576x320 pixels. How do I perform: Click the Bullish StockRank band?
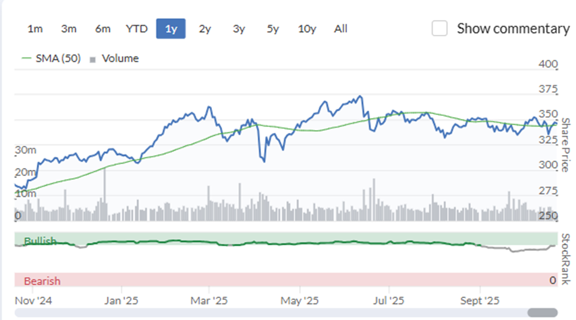click(286, 239)
